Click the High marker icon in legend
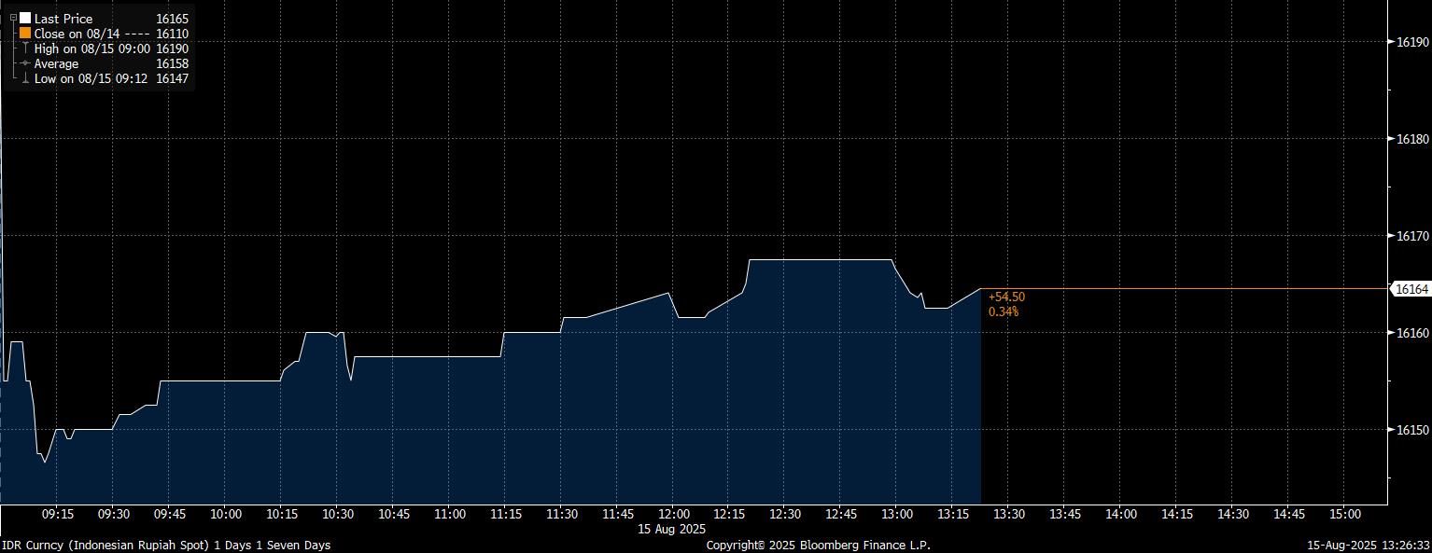This screenshot has height=553, width=1432. coord(25,48)
